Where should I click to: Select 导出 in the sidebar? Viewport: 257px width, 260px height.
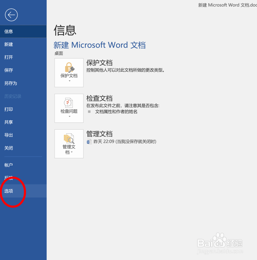pos(23,135)
